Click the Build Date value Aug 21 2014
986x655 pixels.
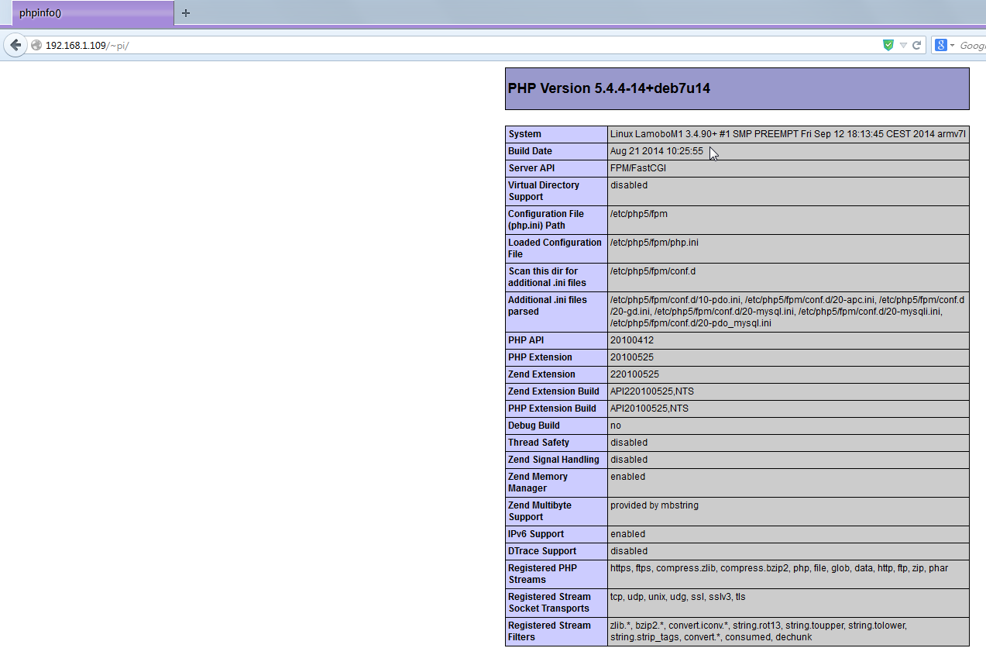[656, 151]
